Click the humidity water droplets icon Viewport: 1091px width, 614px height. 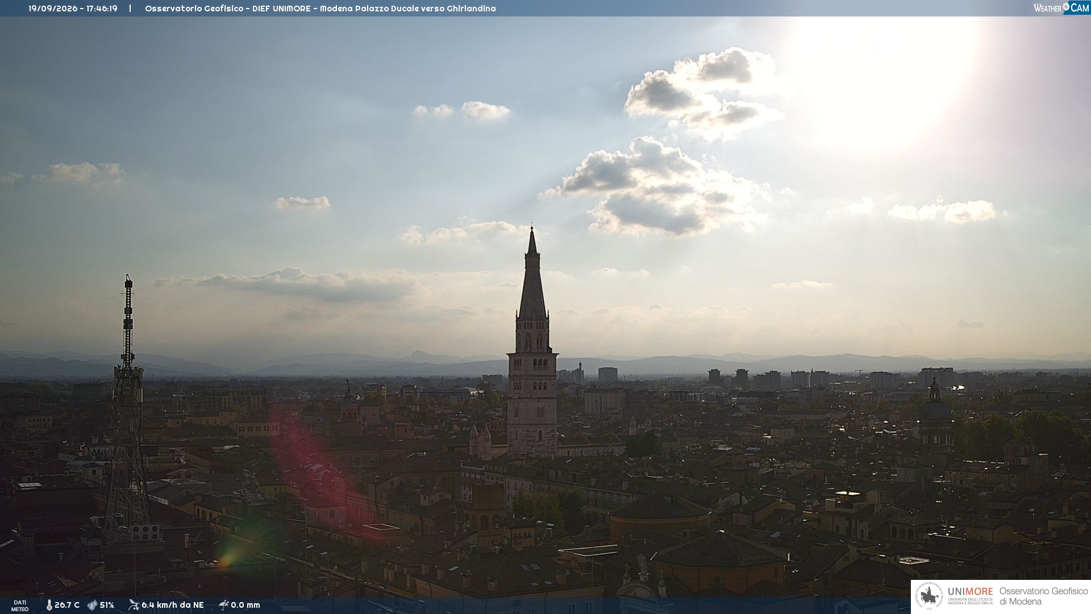point(92,605)
